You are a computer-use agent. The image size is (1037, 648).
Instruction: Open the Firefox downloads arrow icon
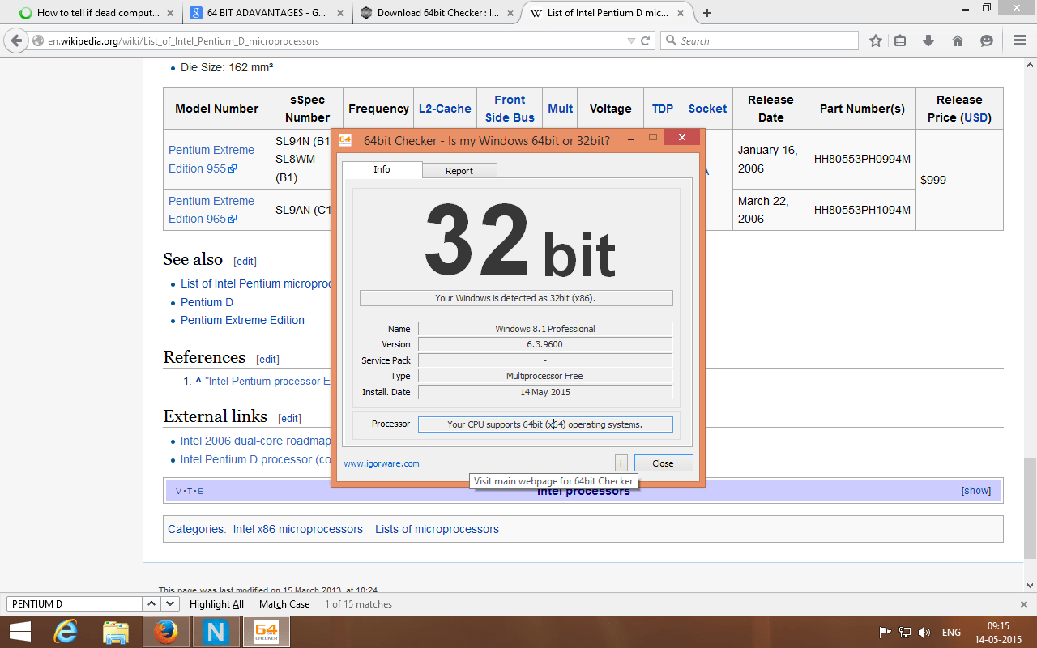pos(928,41)
